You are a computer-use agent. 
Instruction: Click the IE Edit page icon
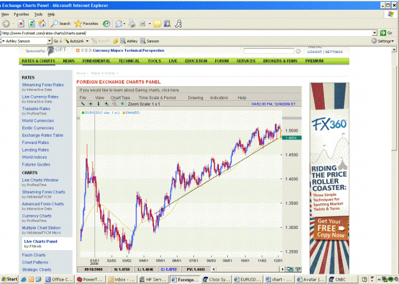pos(142,24)
